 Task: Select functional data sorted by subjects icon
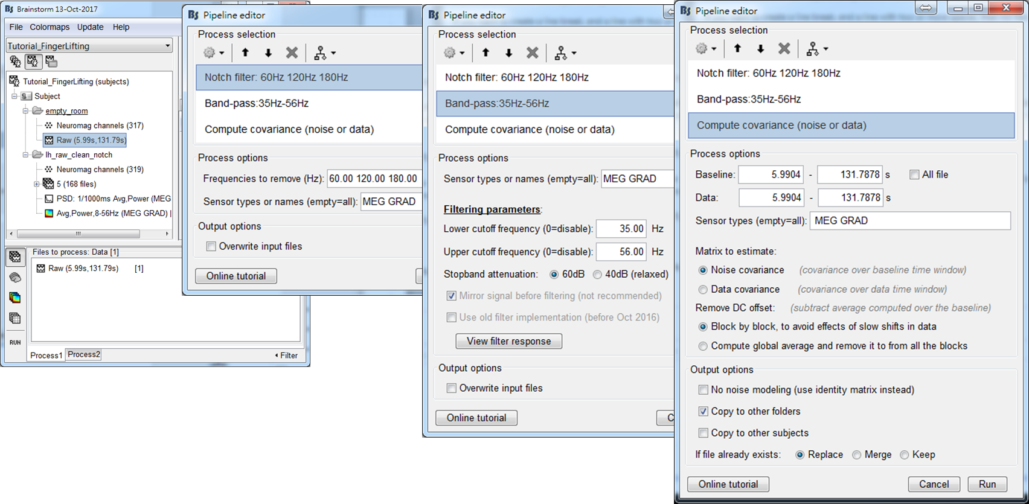33,62
